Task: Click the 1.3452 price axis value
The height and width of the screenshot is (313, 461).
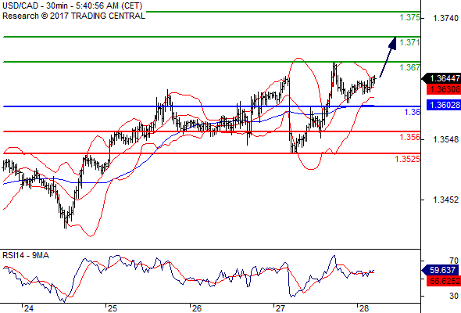Action: point(445,200)
